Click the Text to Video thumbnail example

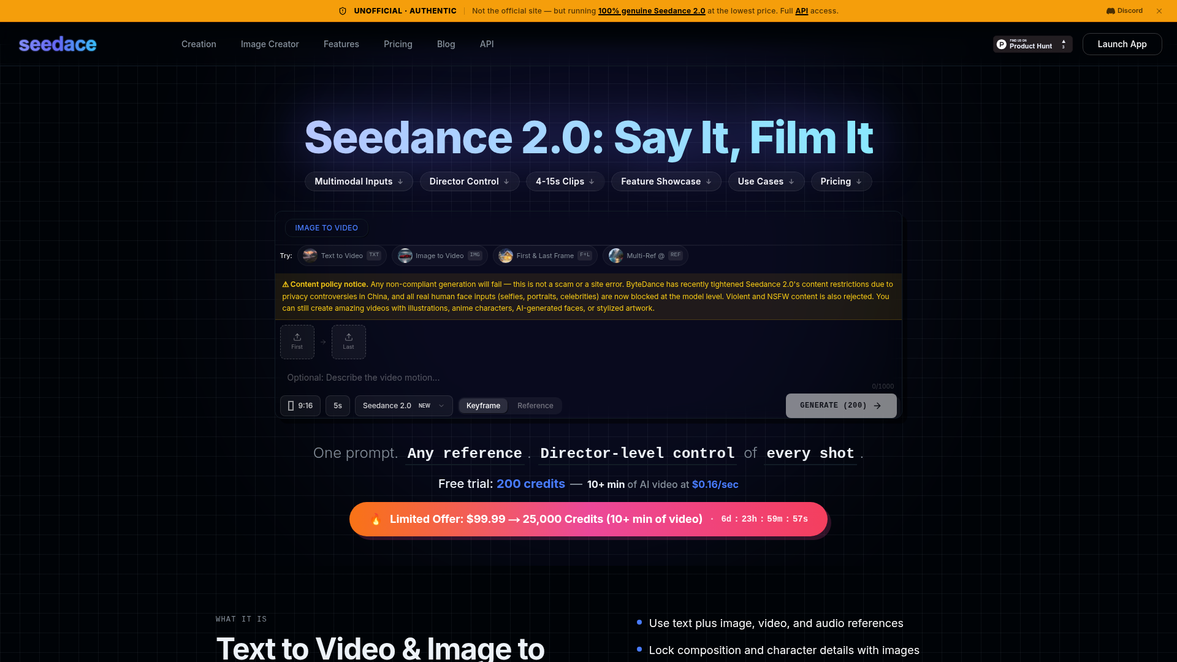point(310,256)
